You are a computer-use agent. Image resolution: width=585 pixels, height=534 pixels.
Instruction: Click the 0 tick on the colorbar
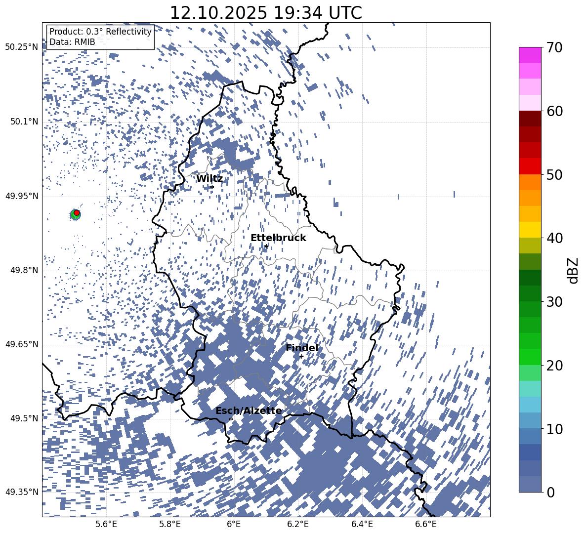point(550,492)
